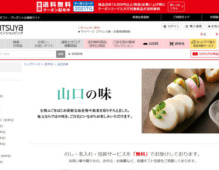Click the red catalog book icon

[x=195, y=54]
